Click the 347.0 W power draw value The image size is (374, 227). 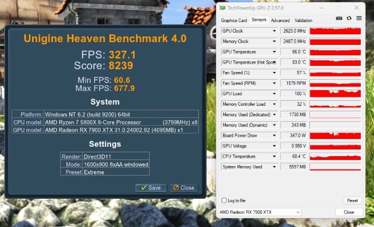coord(293,136)
